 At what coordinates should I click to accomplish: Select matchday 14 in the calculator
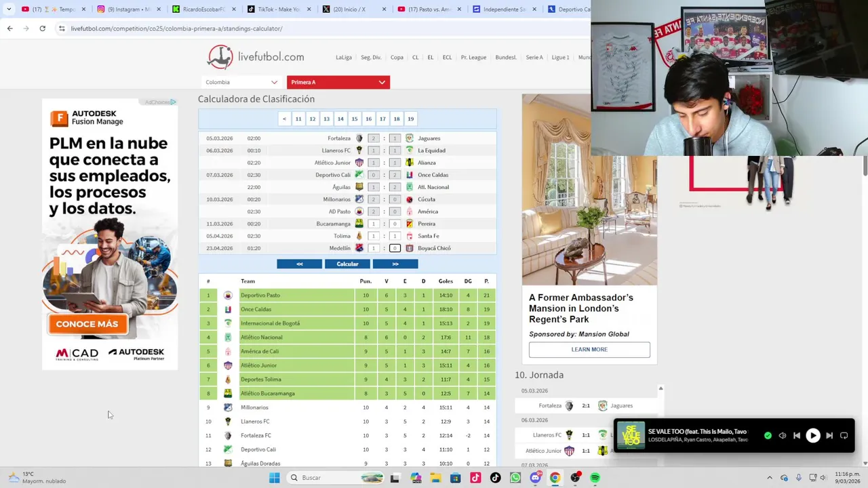(x=340, y=119)
